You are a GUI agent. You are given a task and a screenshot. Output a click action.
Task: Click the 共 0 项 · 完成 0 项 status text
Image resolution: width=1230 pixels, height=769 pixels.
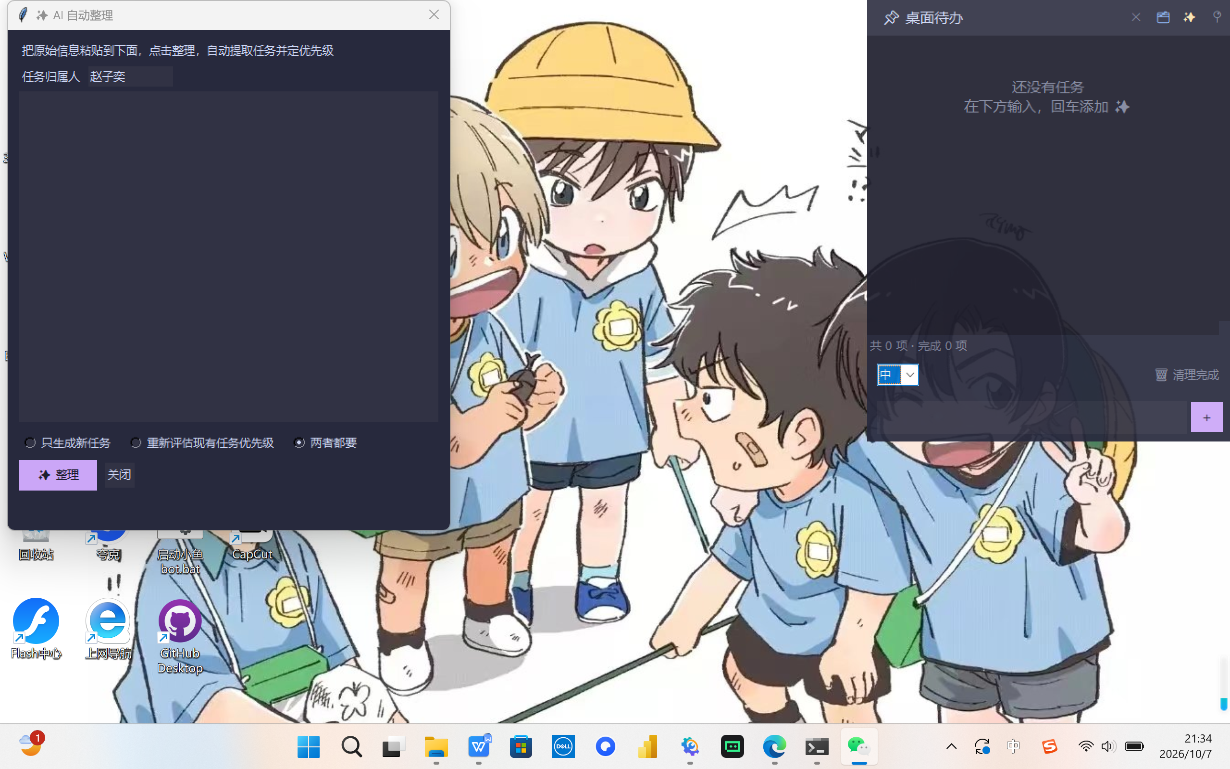point(919,346)
